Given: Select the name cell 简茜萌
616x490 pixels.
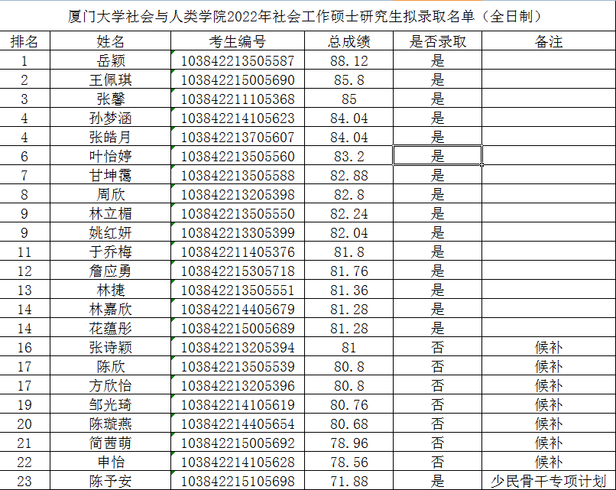Looking at the screenshot, I should click(x=110, y=443).
